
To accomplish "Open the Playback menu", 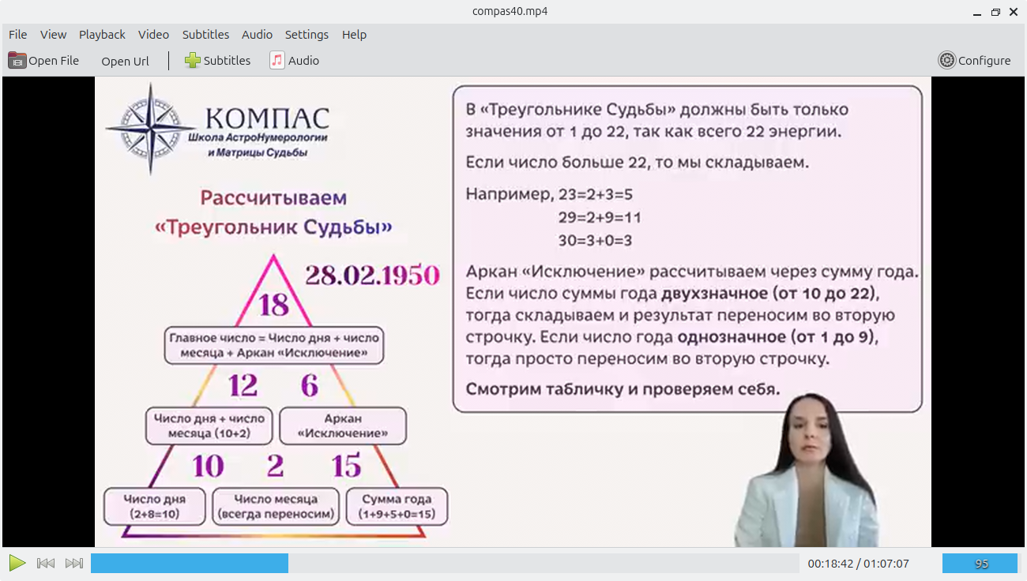I will point(102,35).
